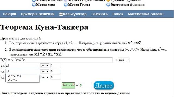Click the g2 right-hand value field
Viewport: 174px width, 97px height.
coord(55,71)
